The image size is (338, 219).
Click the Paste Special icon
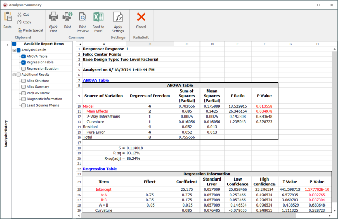19,30
